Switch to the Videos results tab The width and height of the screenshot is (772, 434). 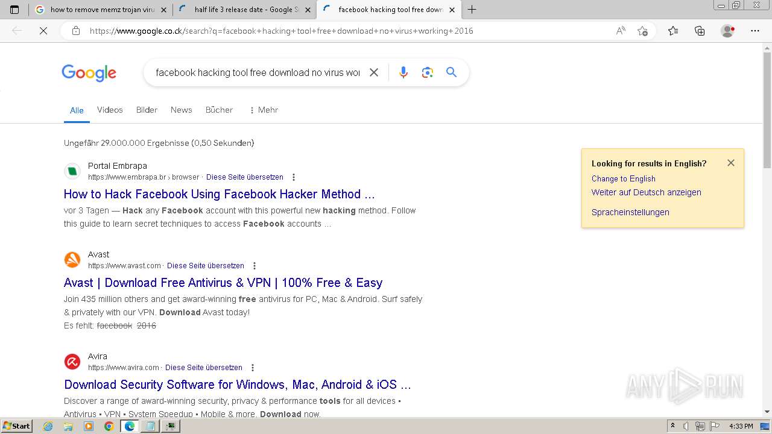click(x=110, y=110)
